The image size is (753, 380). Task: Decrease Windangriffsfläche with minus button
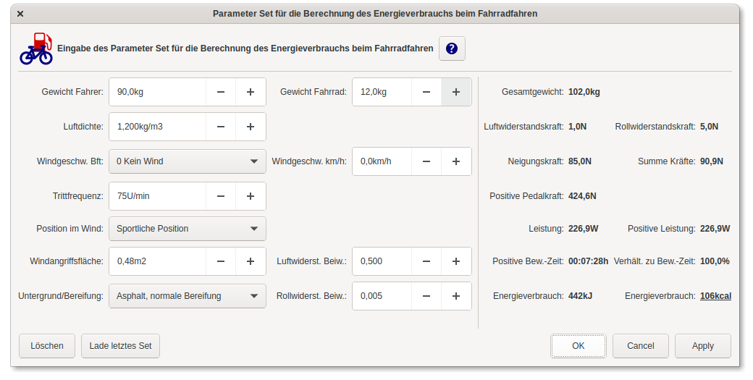pyautogui.click(x=221, y=261)
